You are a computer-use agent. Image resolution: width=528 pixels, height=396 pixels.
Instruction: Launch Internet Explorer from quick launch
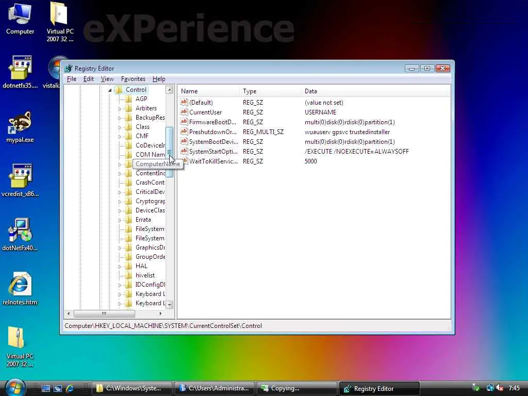[x=70, y=388]
